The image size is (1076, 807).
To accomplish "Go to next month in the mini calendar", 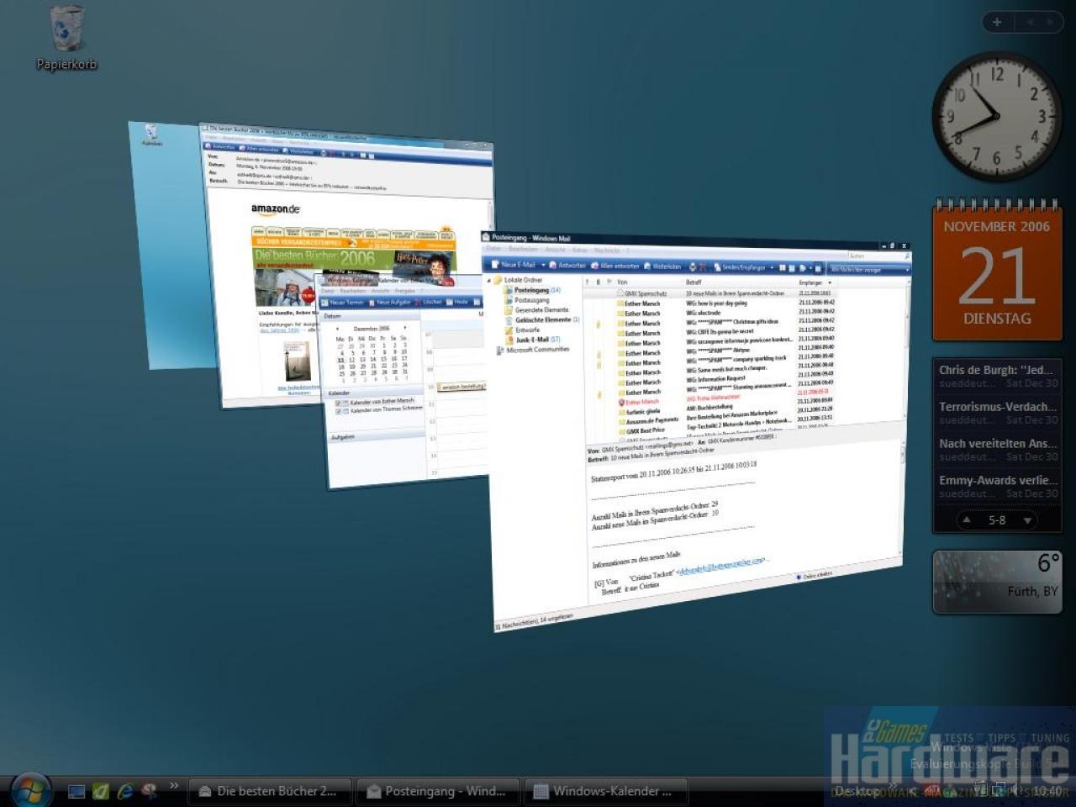I will (x=405, y=328).
